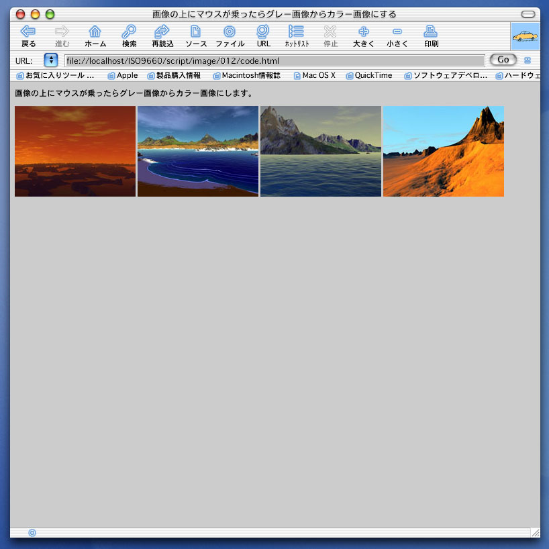Click the small icon right of Go
This screenshot has width=549, height=549.
pyautogui.click(x=528, y=60)
